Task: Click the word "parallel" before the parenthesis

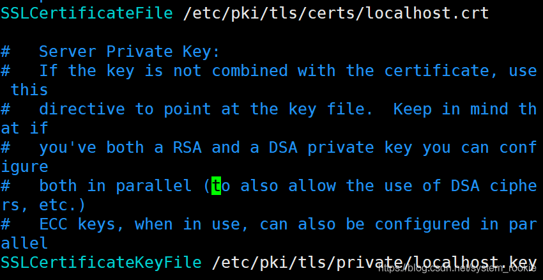Action: [x=154, y=186]
